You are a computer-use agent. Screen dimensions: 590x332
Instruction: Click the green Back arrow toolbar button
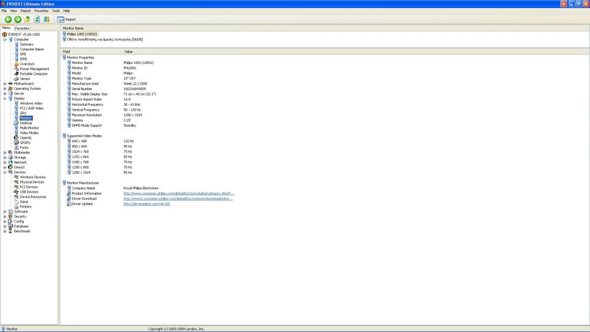point(8,19)
